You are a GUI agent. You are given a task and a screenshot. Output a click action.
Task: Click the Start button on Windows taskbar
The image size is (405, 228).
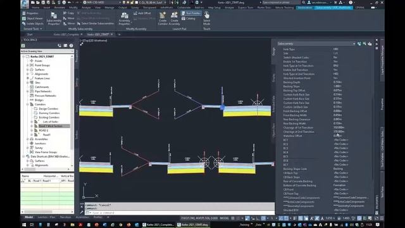(x=24, y=225)
